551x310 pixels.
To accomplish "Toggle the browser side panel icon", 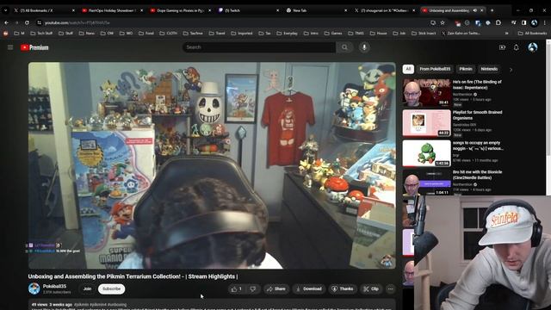I will coord(524,22).
